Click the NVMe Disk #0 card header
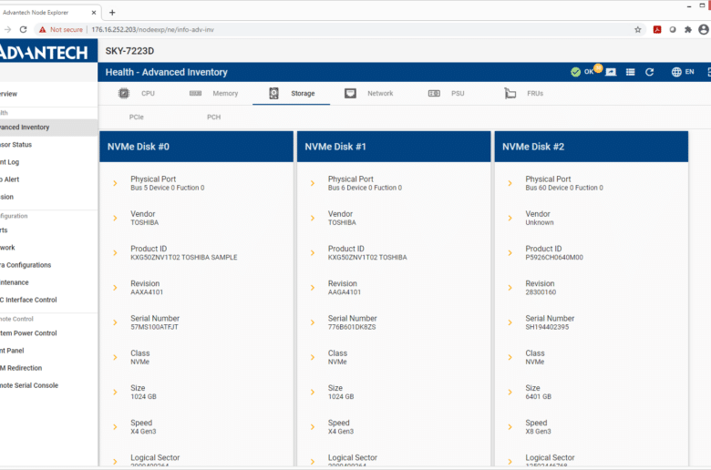Screen dimensions: 711x470 [x=196, y=147]
